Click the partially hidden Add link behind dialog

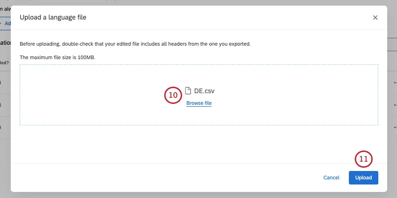pos(7,23)
